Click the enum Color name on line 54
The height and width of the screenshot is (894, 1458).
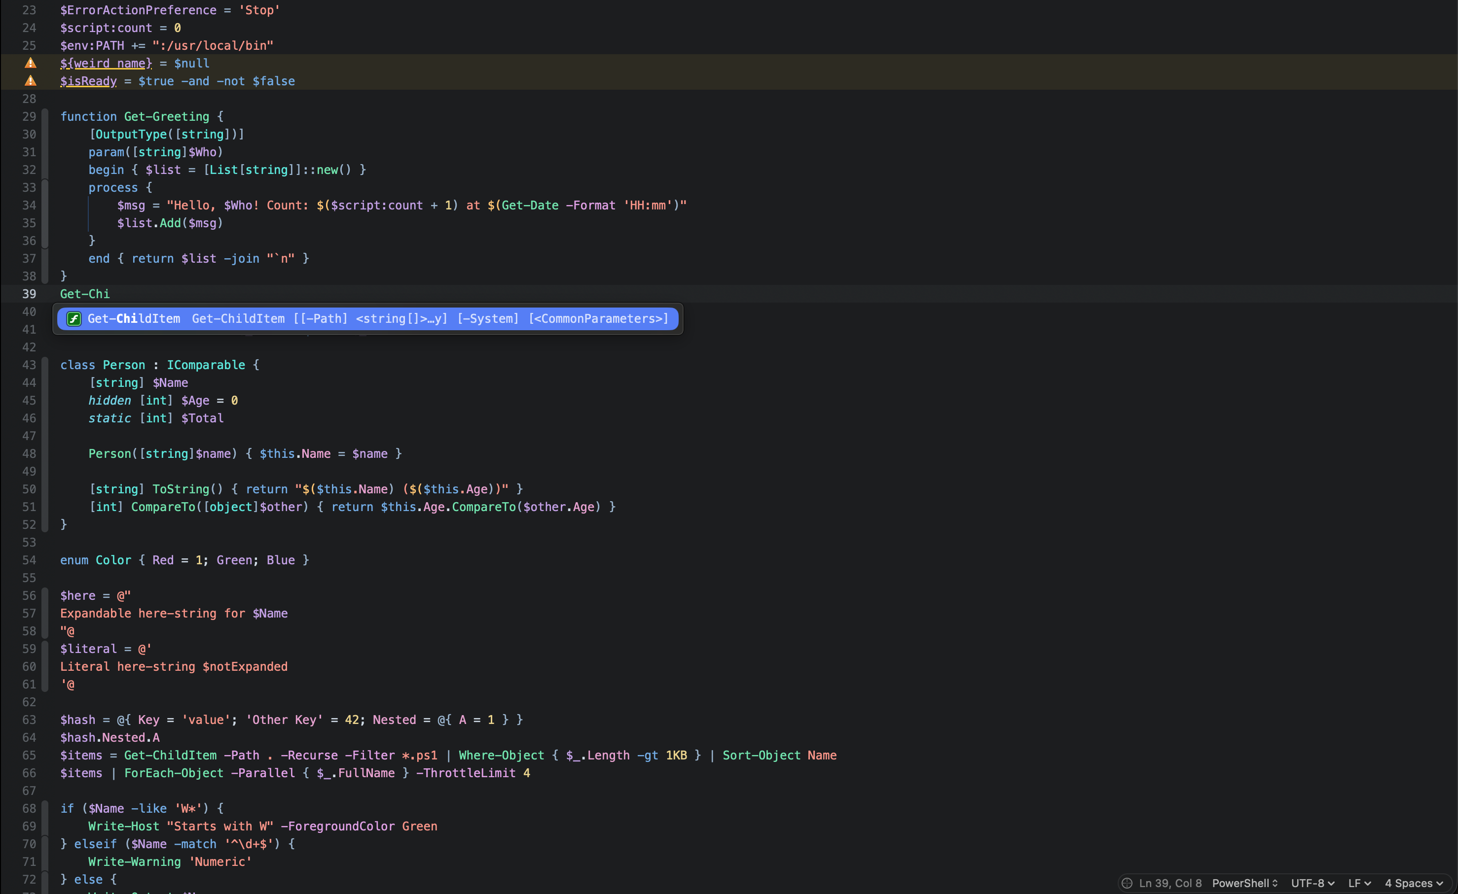(113, 560)
